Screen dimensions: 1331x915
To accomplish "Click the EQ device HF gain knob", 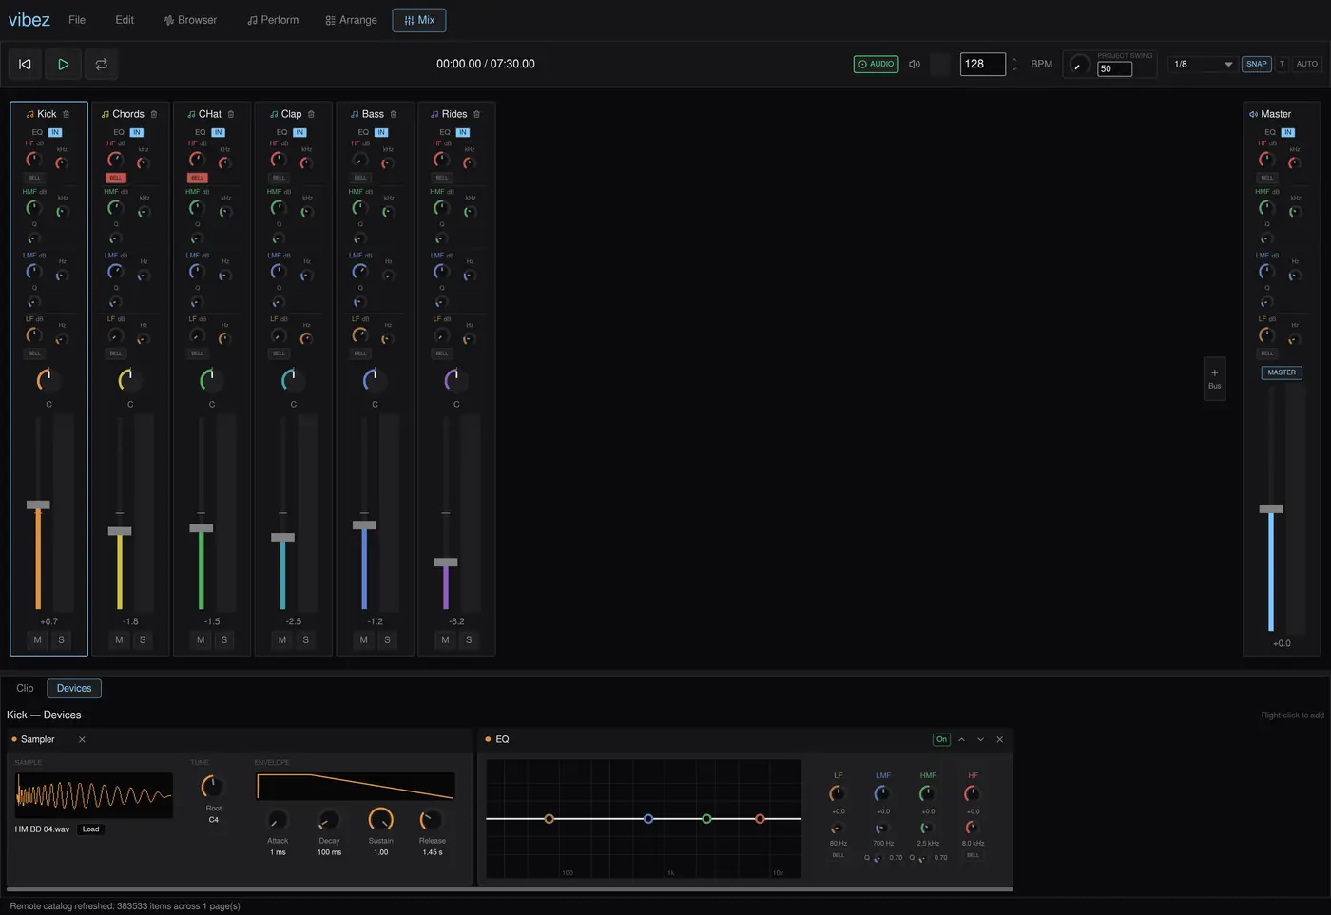I will point(972,793).
